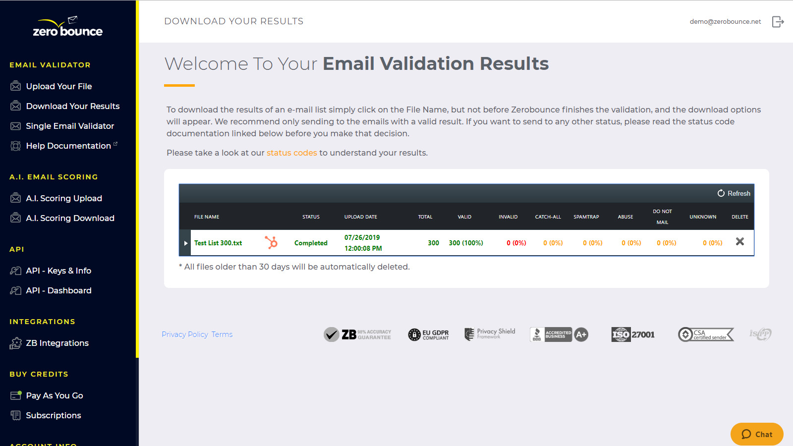Click the FILE NAME column header
The image size is (793, 446).
coord(207,217)
